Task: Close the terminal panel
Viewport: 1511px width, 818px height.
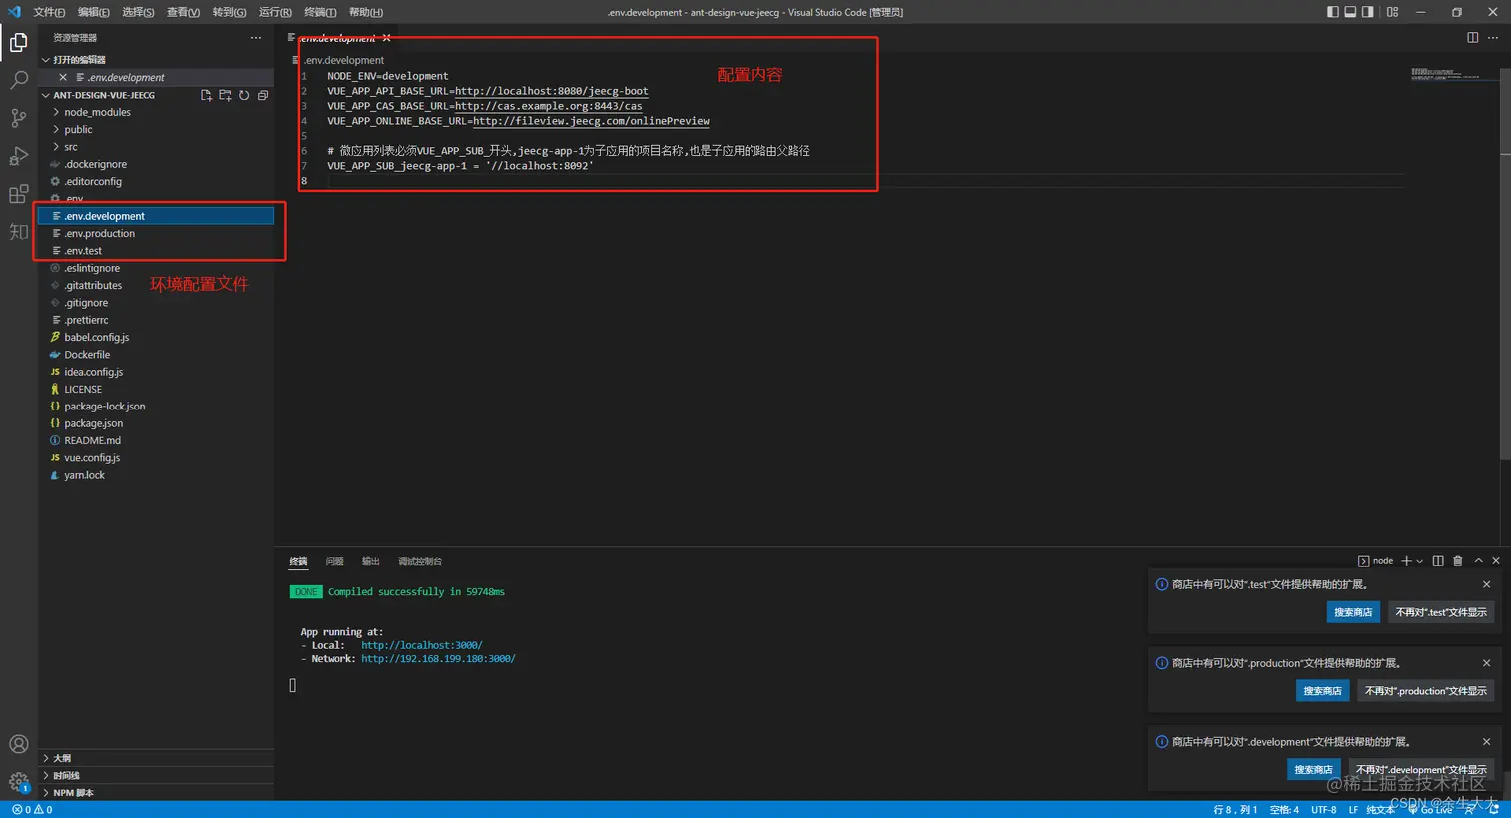Action: pyautogui.click(x=1496, y=561)
